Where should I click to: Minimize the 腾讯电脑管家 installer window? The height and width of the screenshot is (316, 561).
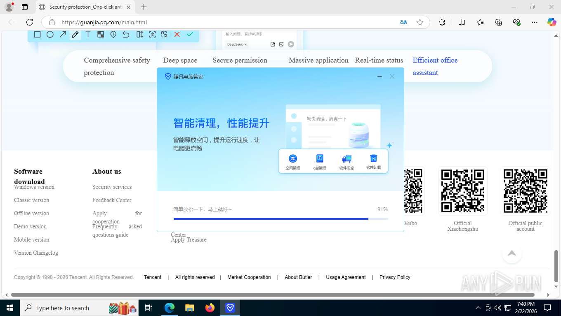(379, 77)
